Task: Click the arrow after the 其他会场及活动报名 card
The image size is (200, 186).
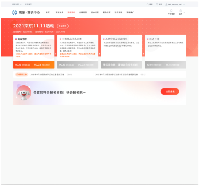Action: click(x=144, y=54)
